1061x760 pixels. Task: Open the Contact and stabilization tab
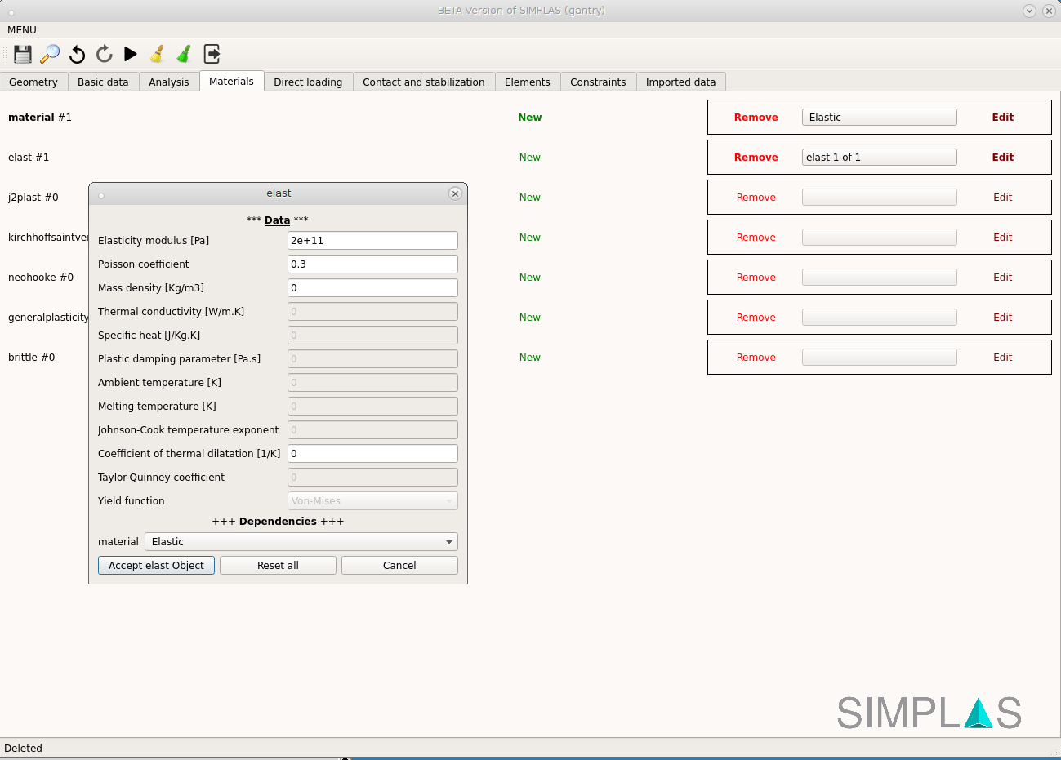click(x=423, y=82)
